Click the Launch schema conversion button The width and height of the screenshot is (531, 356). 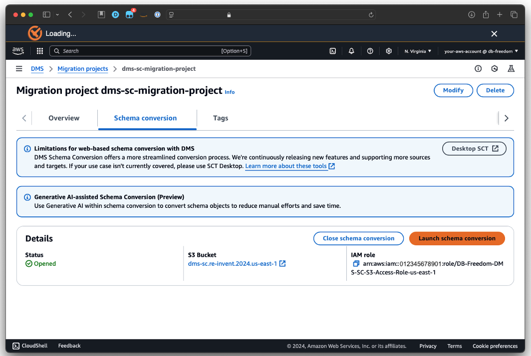coord(457,238)
